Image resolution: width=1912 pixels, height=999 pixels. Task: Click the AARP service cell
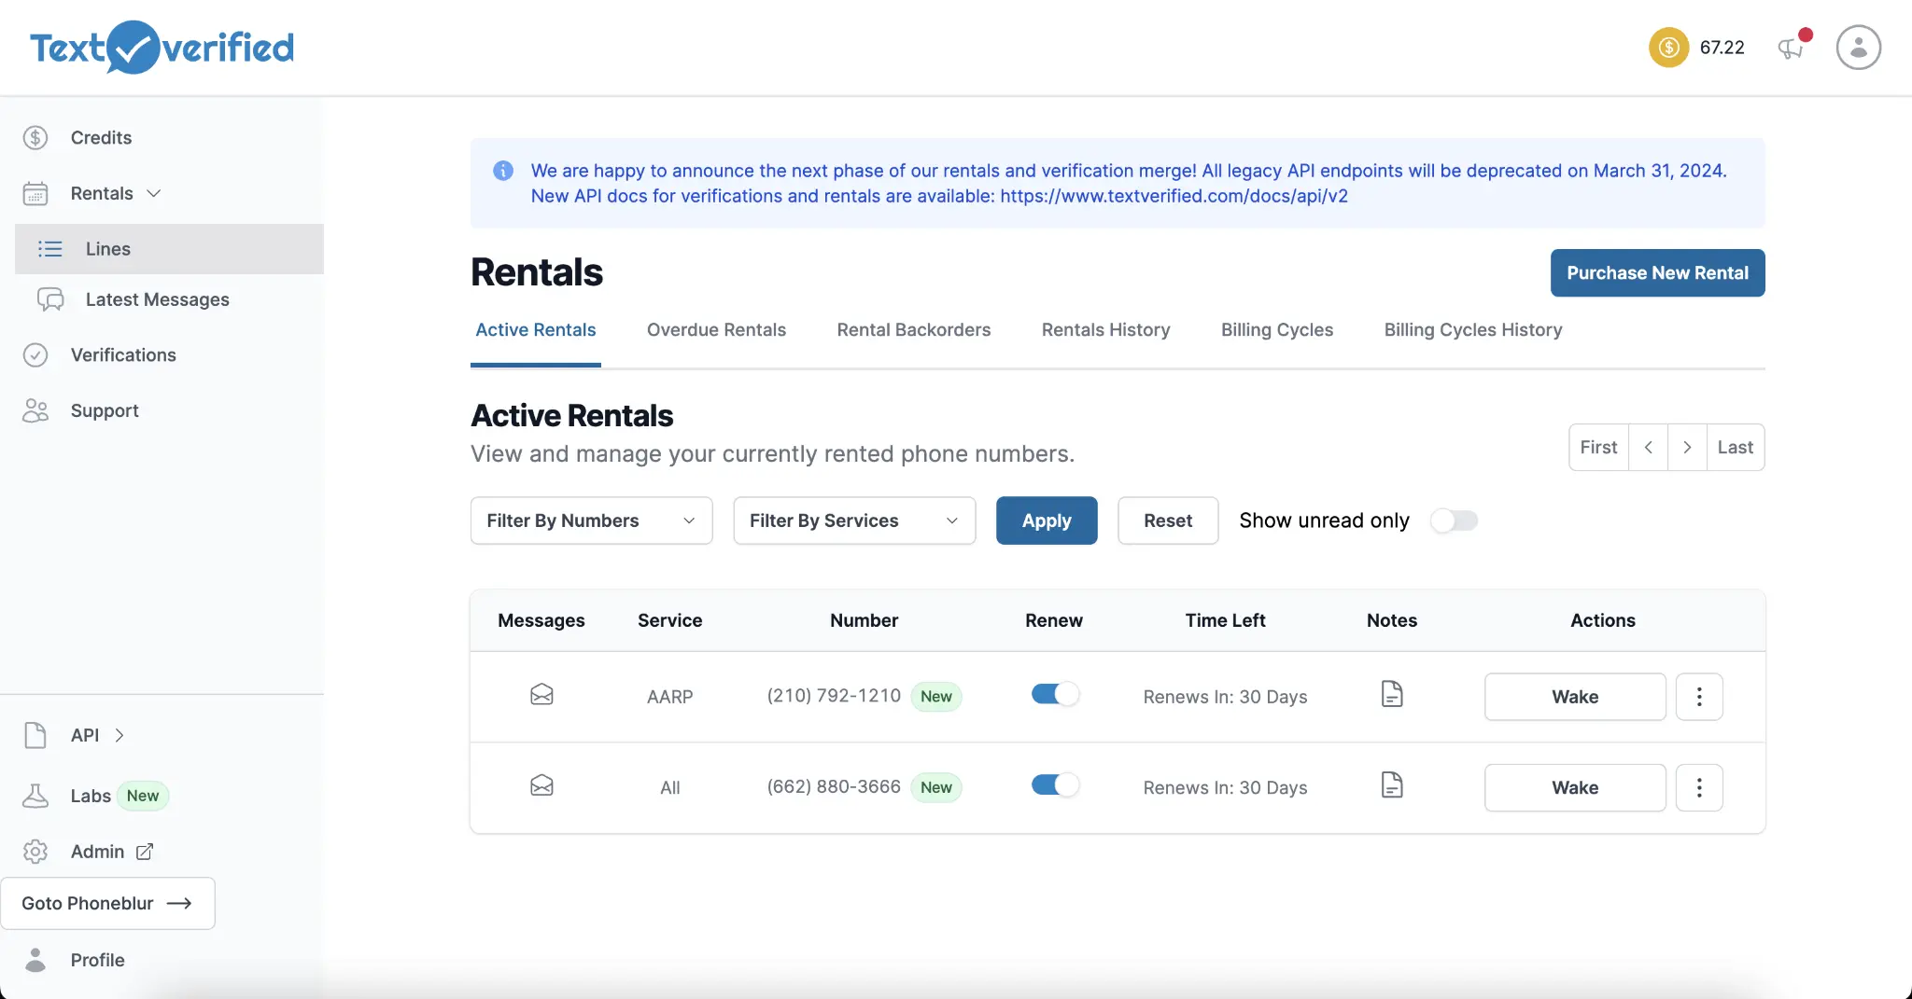pos(669,697)
